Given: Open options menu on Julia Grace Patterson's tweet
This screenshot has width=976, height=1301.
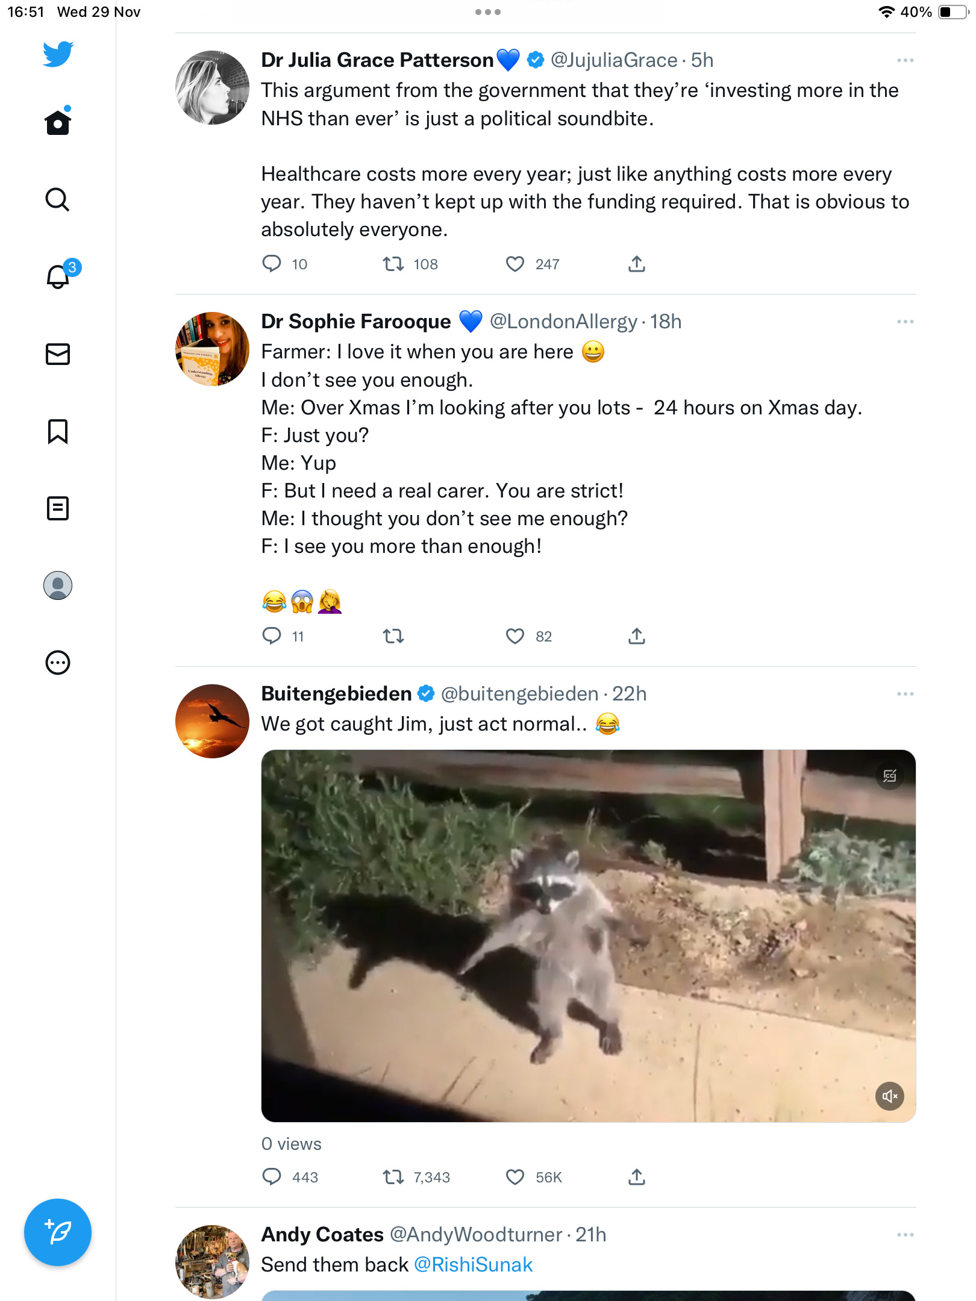Looking at the screenshot, I should 905,60.
